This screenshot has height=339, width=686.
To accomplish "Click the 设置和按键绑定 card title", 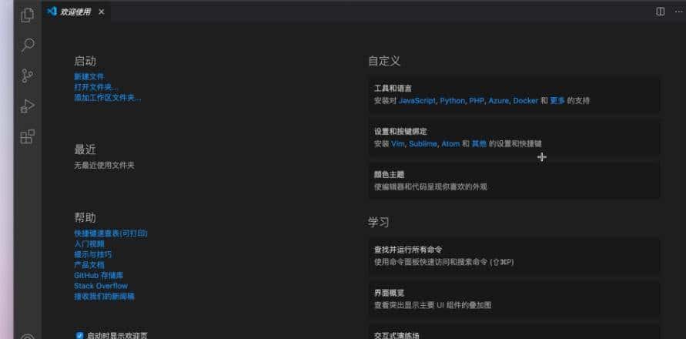I will click(400, 132).
